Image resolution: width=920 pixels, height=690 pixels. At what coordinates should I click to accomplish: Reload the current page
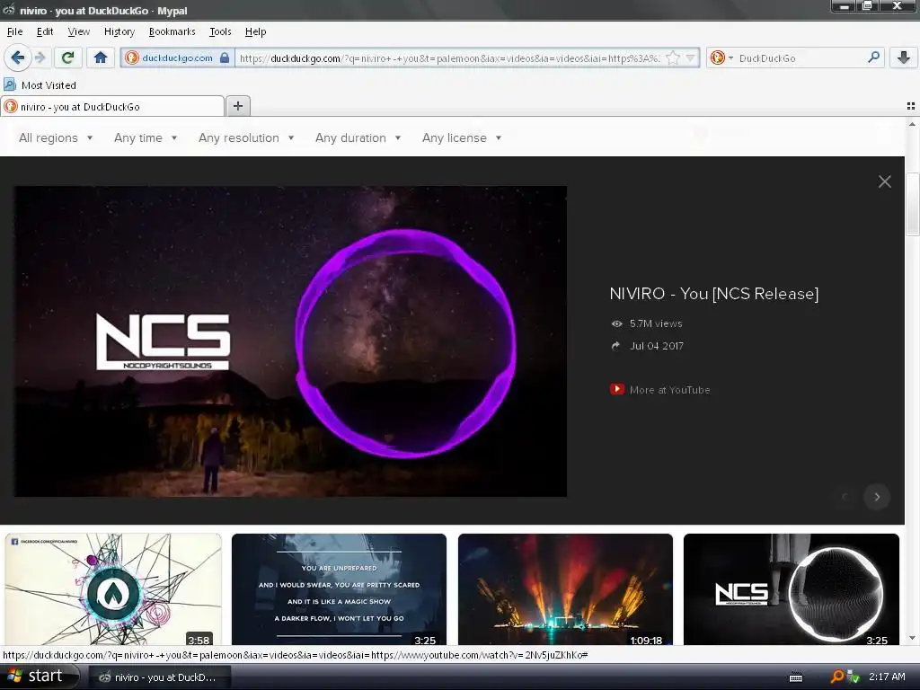[x=68, y=57]
